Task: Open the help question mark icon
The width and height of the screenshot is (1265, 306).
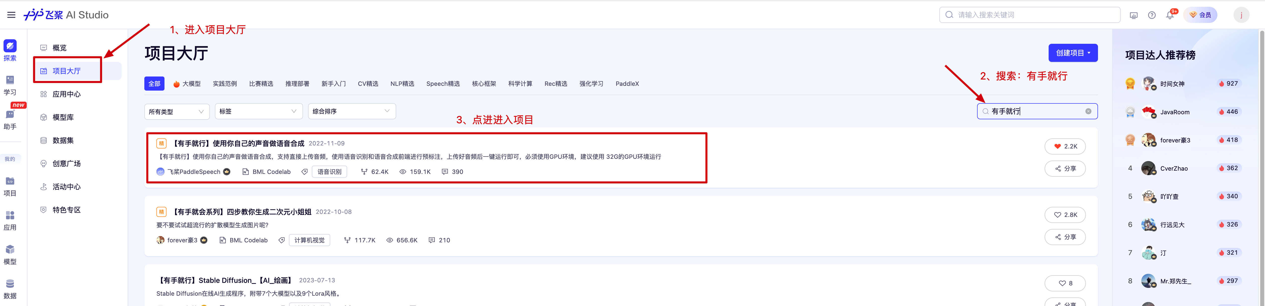Action: 1152,15
